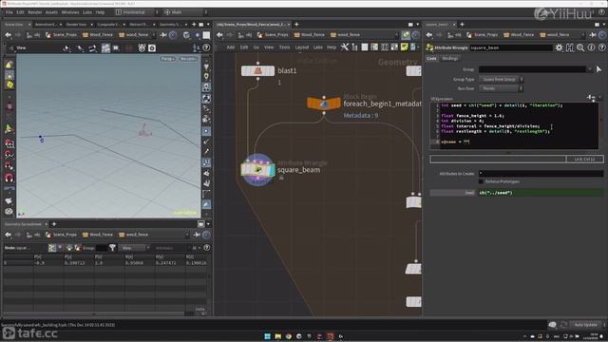Open the network editor Tools menu
Viewport: 608px width, 342px height.
284,47
